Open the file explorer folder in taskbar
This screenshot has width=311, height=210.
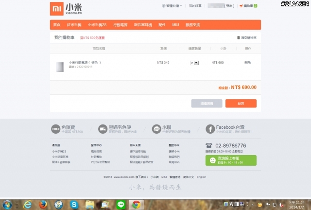click(x=89, y=205)
